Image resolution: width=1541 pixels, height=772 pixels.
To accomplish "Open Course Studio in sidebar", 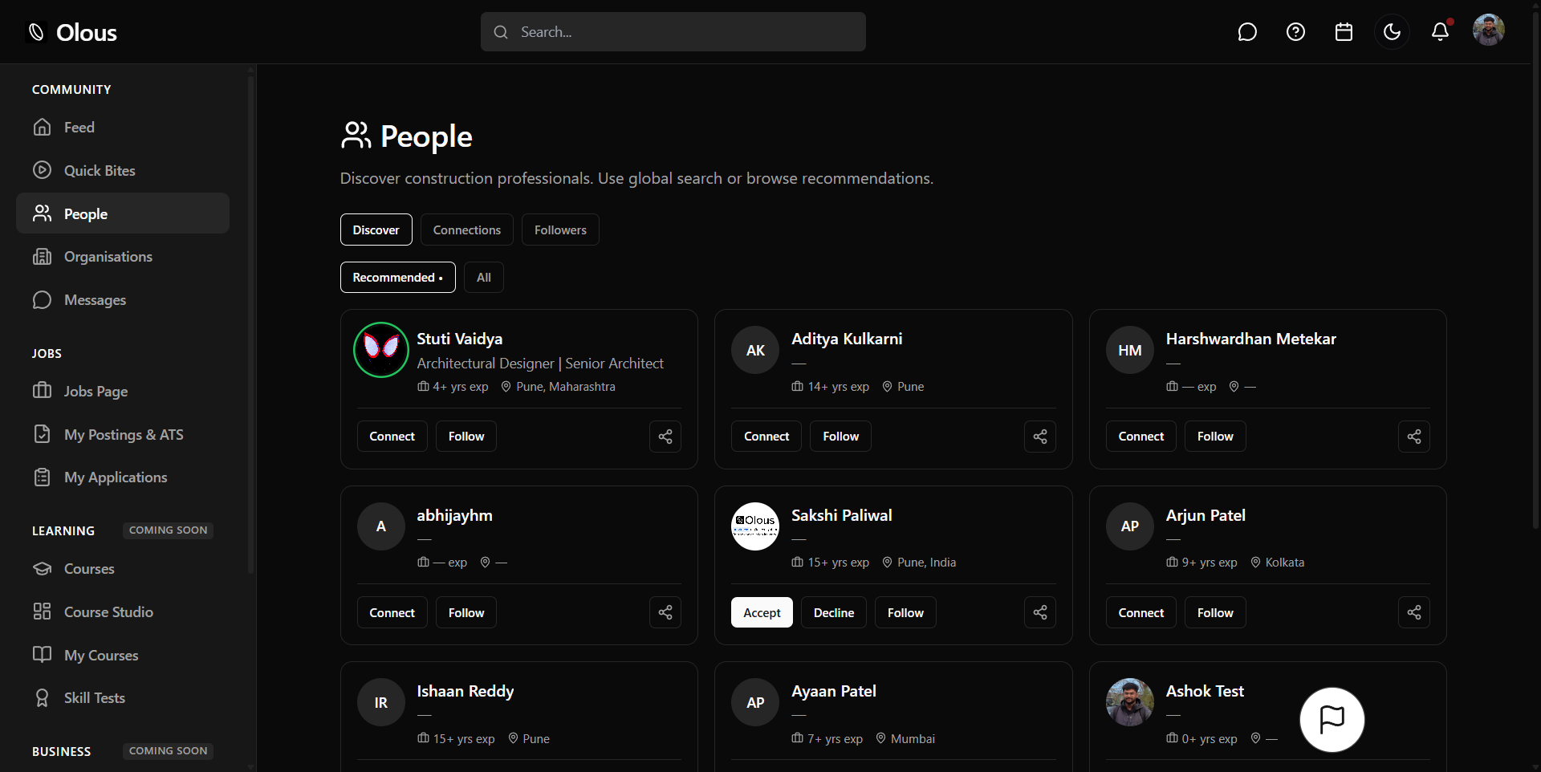I will (x=123, y=612).
